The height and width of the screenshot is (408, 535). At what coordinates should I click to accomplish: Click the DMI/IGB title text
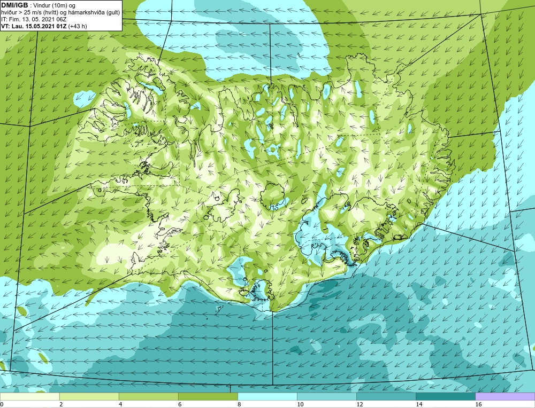(x=14, y=5)
